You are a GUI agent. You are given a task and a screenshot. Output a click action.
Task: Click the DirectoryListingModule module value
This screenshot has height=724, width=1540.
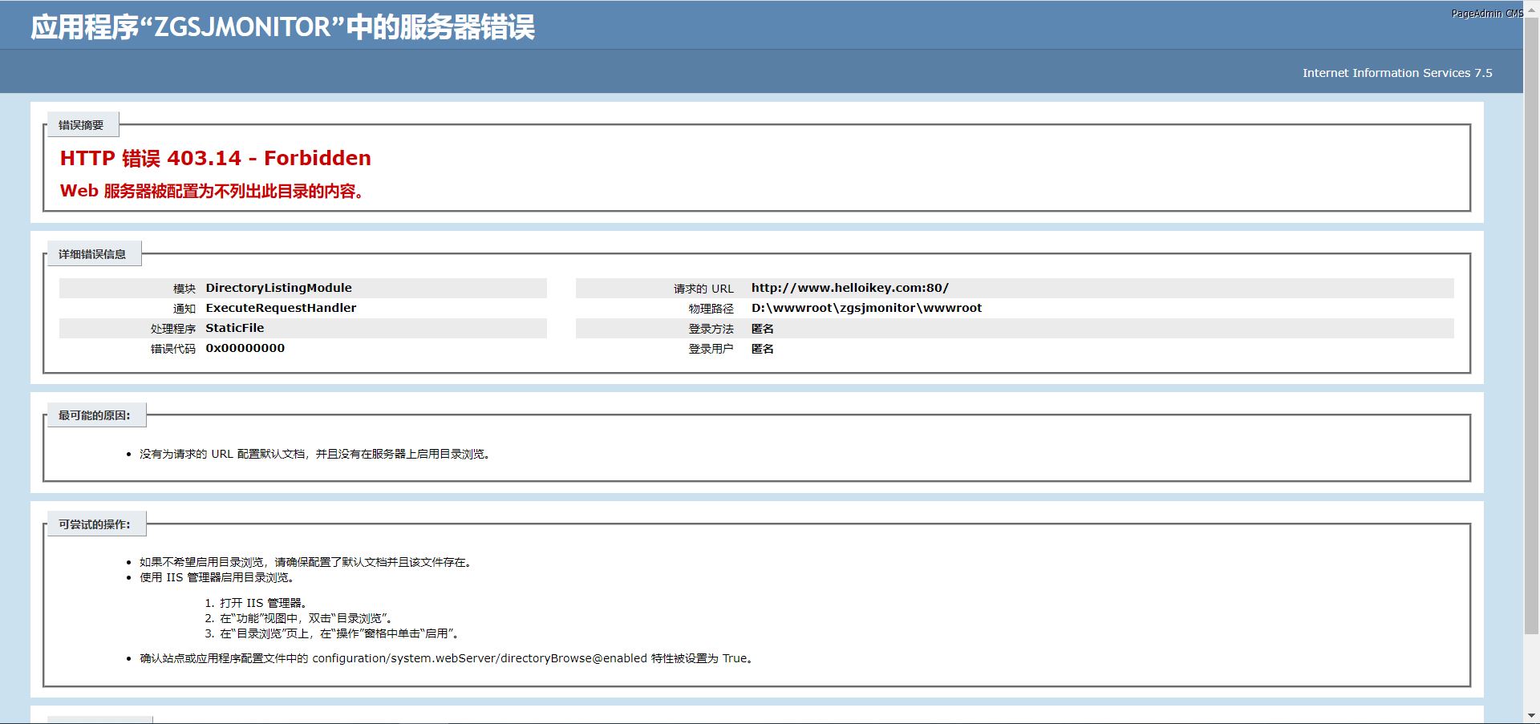point(278,288)
